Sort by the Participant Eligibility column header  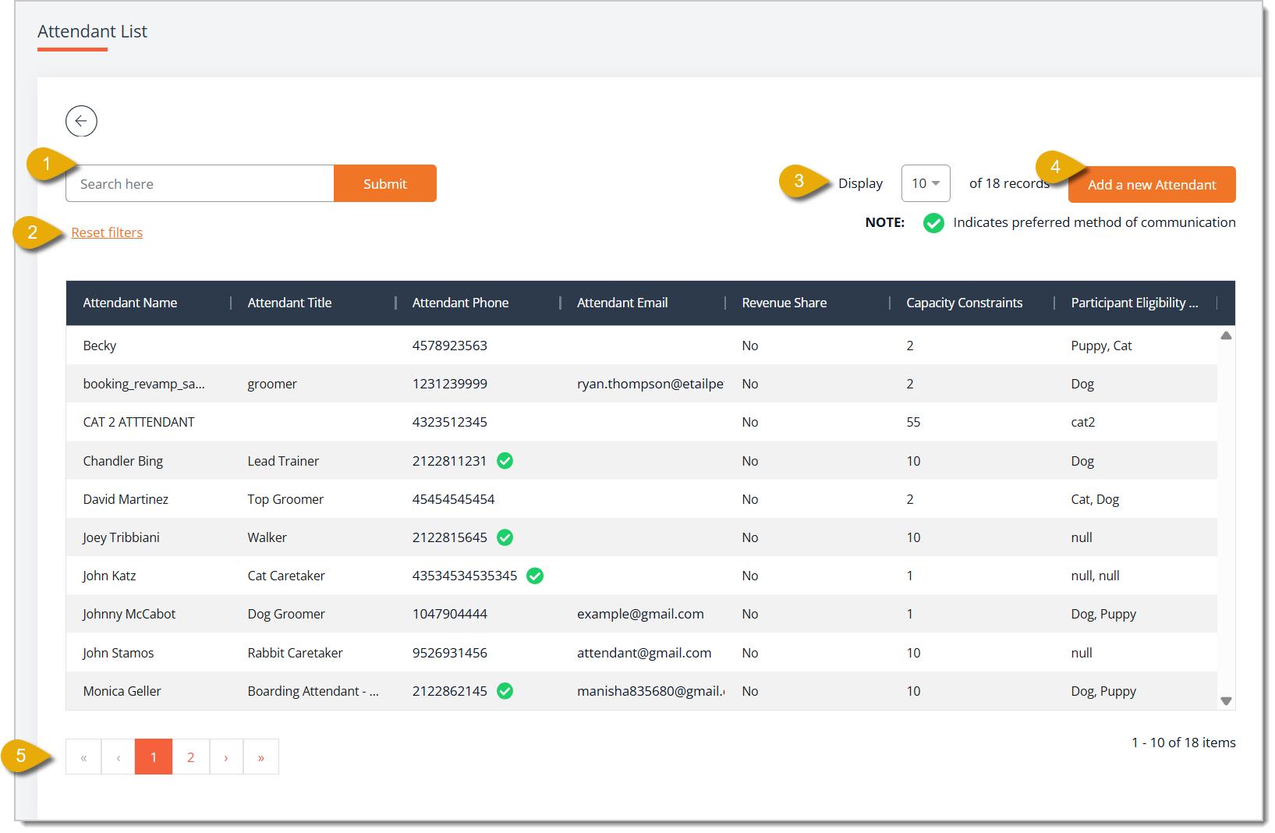pos(1135,303)
